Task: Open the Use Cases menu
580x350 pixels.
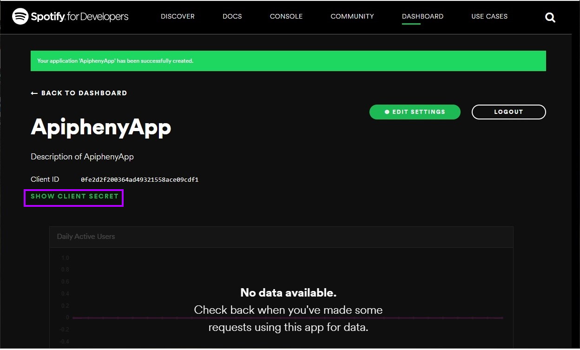Action: pos(489,16)
